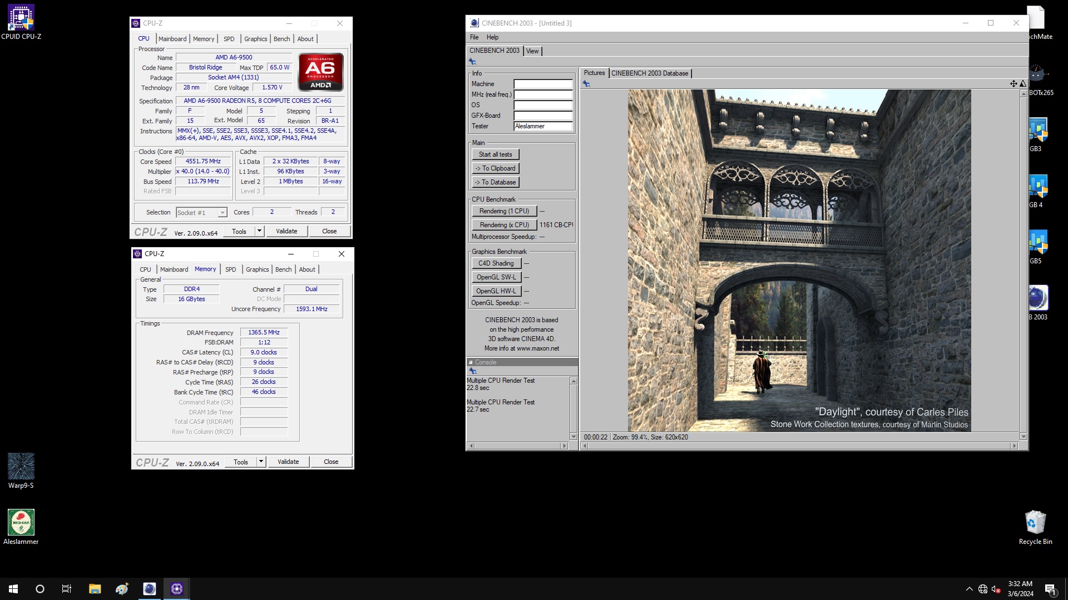Click the -> To Database button

pyautogui.click(x=495, y=182)
